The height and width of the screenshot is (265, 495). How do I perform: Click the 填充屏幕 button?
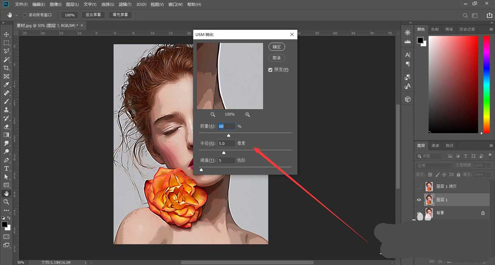tap(120, 15)
